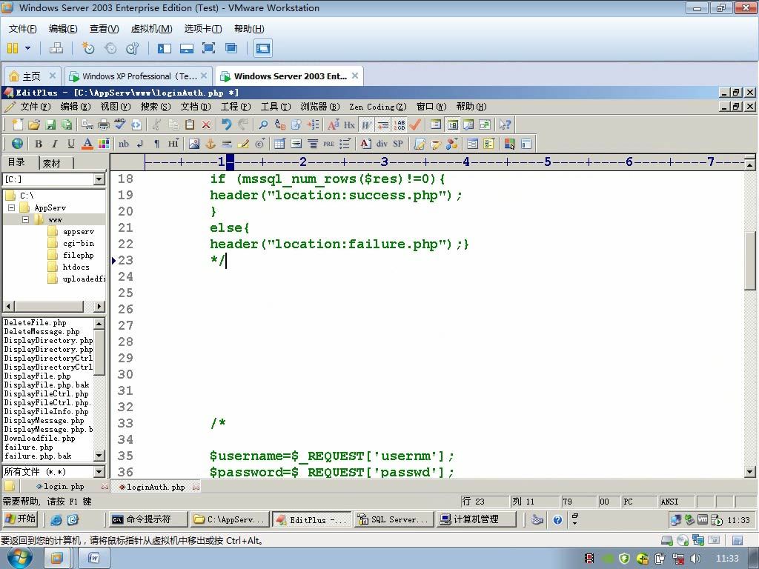This screenshot has height=569, width=759.
Task: Switch to SQL Server taskbar button
Action: (393, 519)
